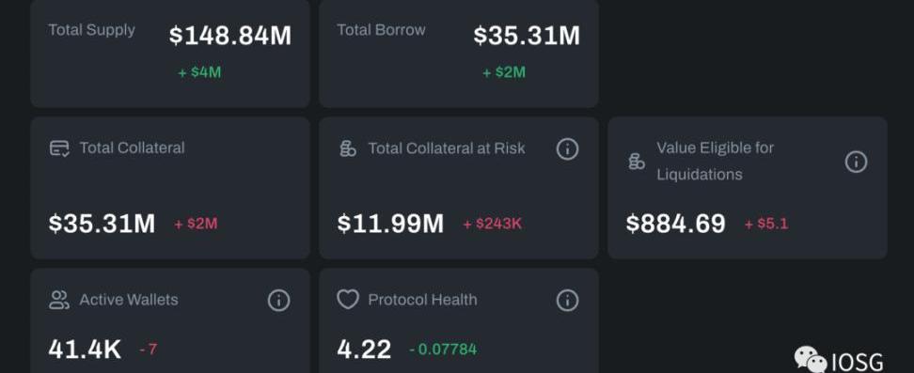Click the Total Supply label
Image resolution: width=914 pixels, height=373 pixels.
click(91, 30)
